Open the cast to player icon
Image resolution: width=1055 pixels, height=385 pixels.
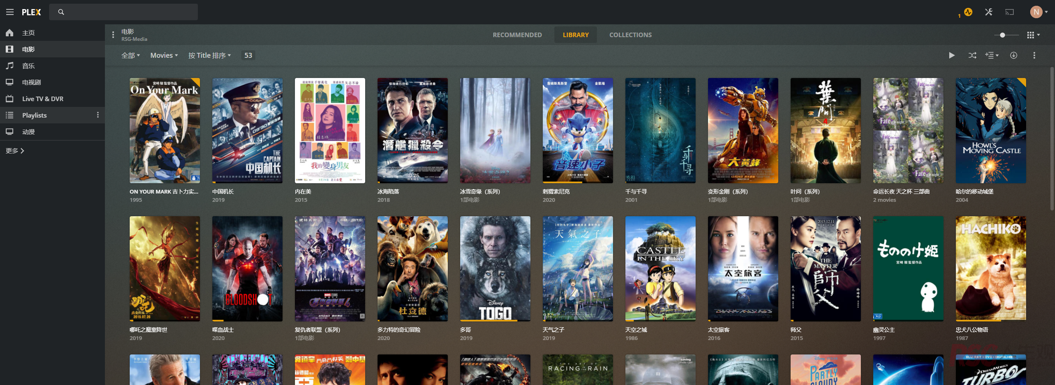coord(1010,12)
